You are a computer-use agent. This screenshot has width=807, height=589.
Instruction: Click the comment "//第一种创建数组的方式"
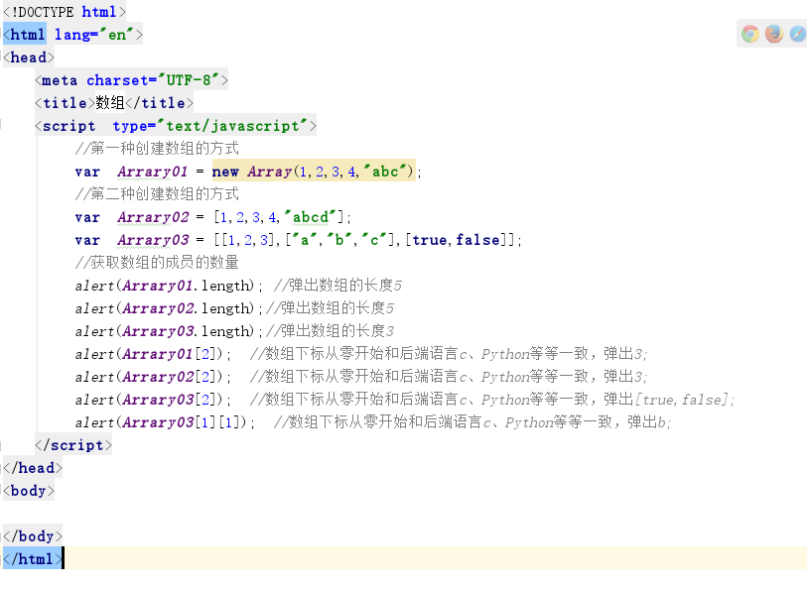(157, 149)
